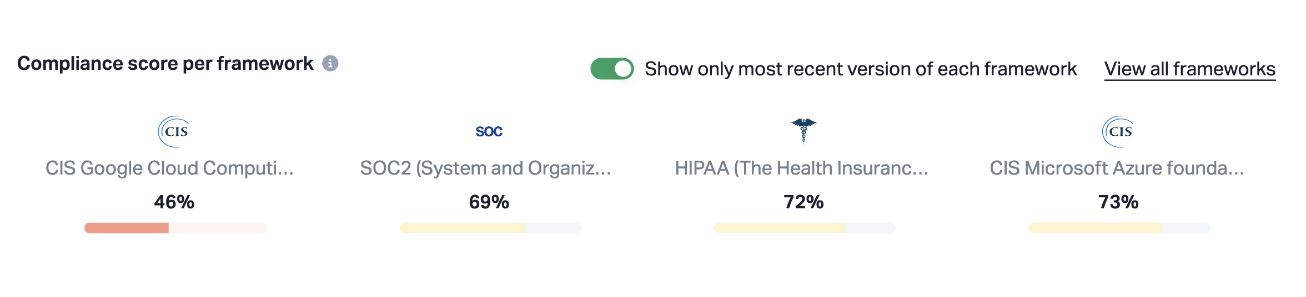Click the 69% compliance score value
The width and height of the screenshot is (1306, 297).
pyautogui.click(x=489, y=202)
